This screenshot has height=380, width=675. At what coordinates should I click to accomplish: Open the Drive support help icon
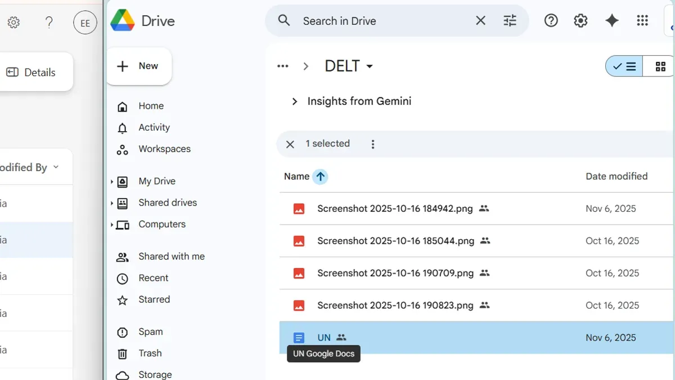(551, 21)
